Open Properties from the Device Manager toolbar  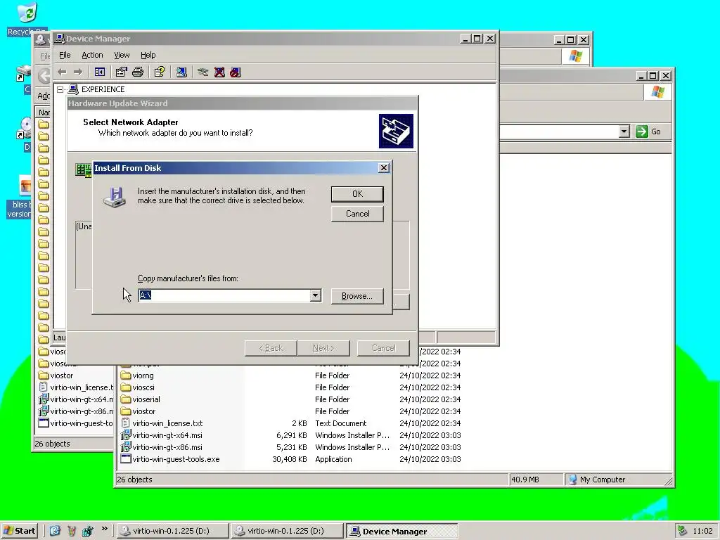(121, 72)
